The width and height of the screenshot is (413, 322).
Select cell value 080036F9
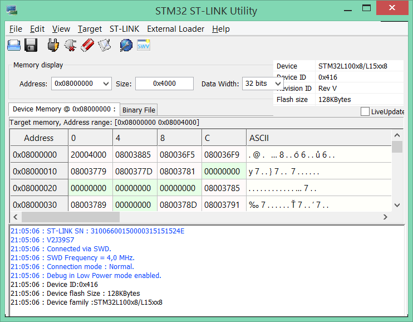click(224, 154)
